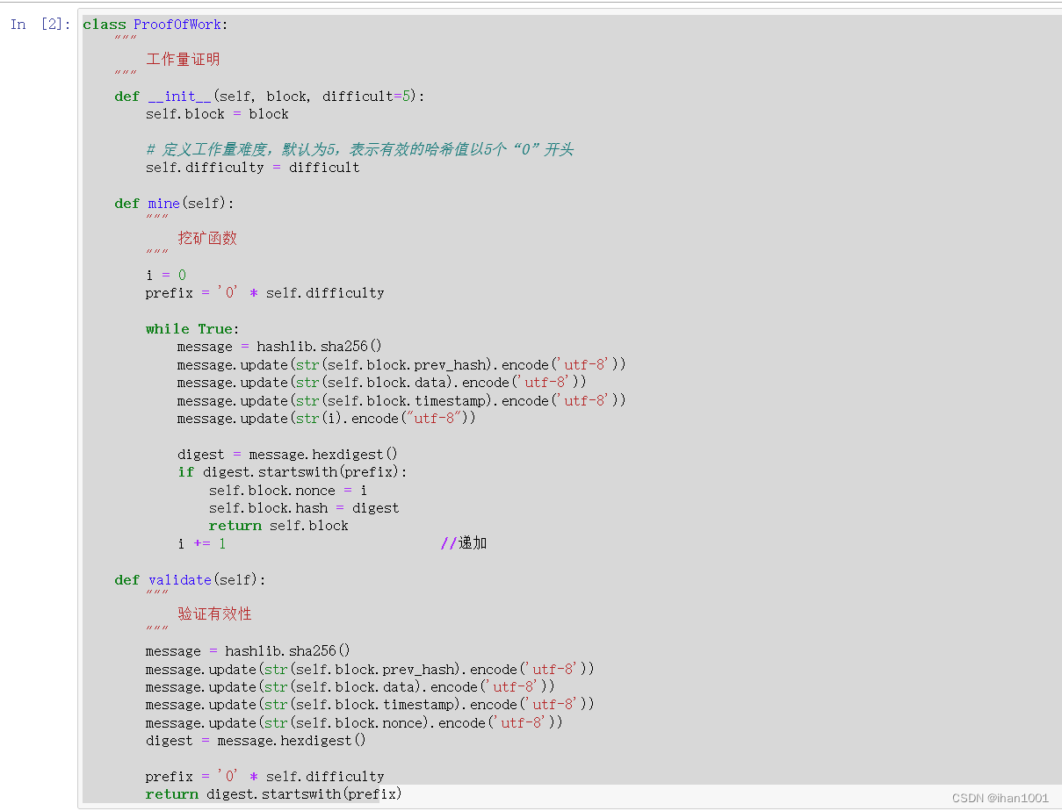Click the mine function name

[163, 203]
